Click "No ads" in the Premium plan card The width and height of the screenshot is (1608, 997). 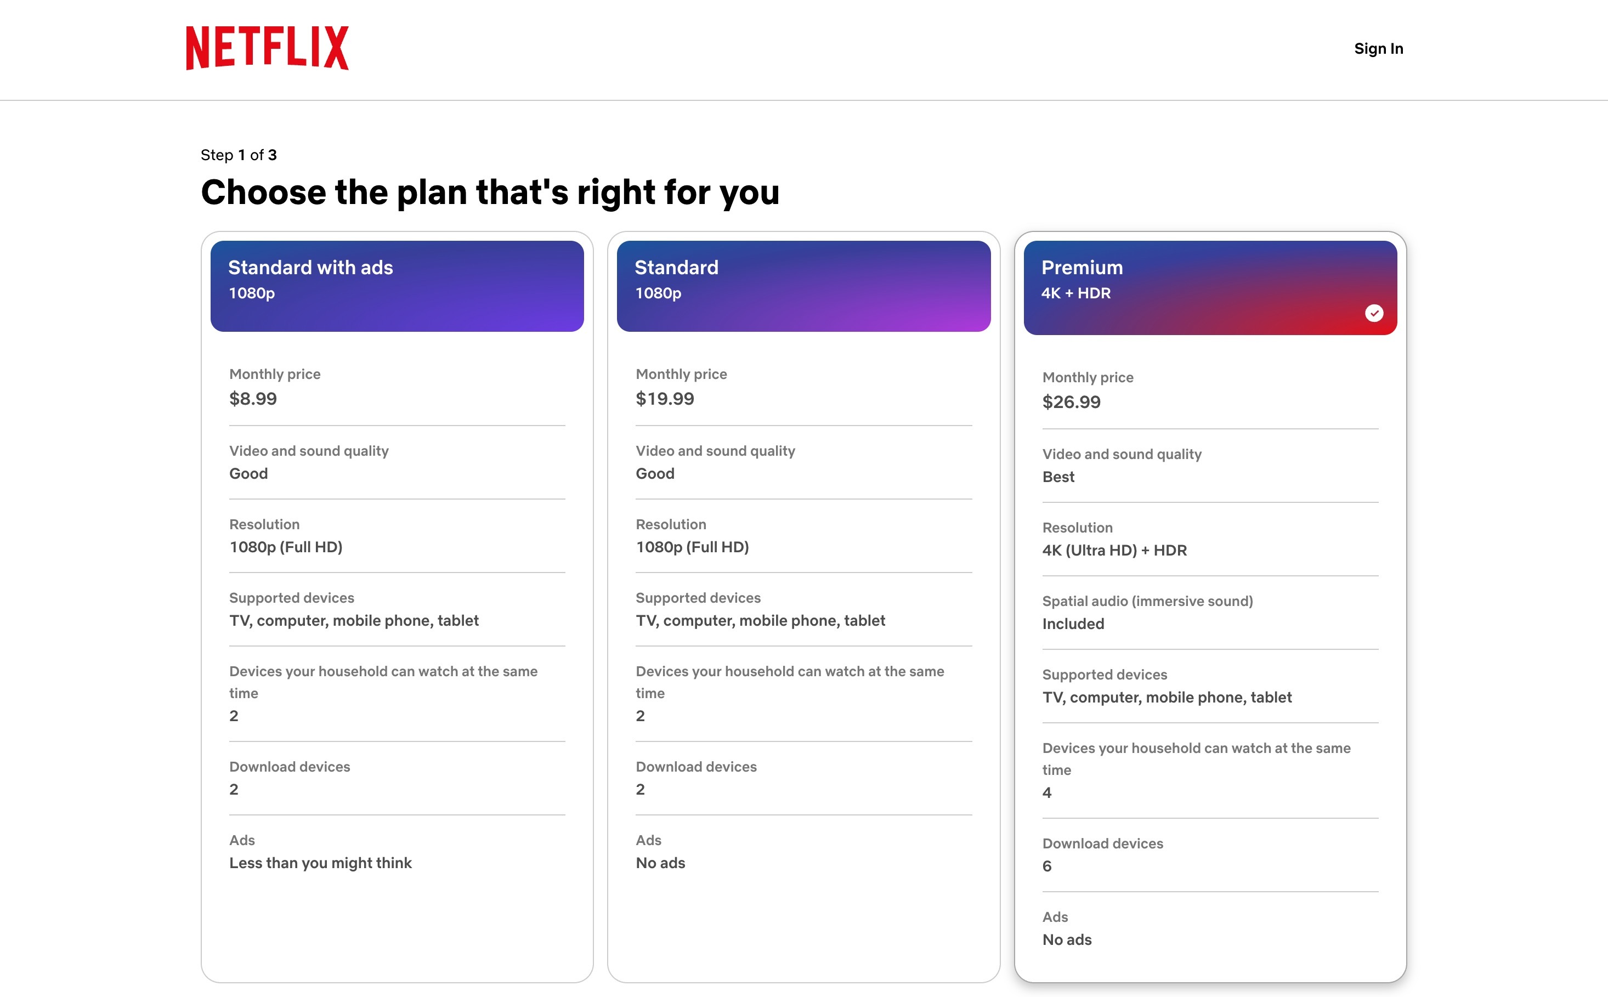1067,939
